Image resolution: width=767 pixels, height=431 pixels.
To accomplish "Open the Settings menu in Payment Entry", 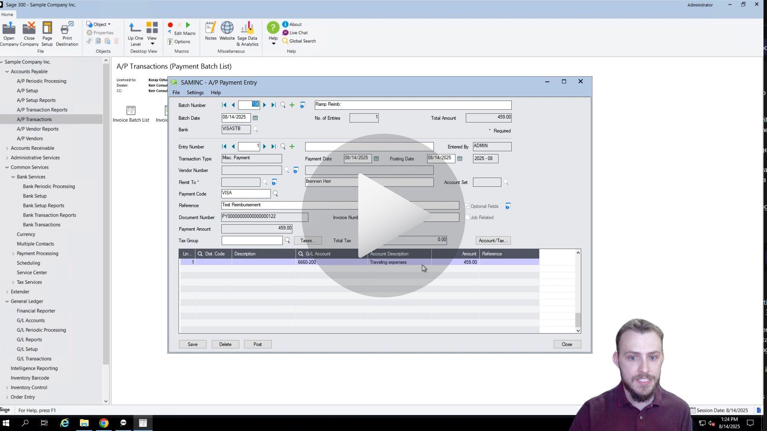I will tap(195, 93).
